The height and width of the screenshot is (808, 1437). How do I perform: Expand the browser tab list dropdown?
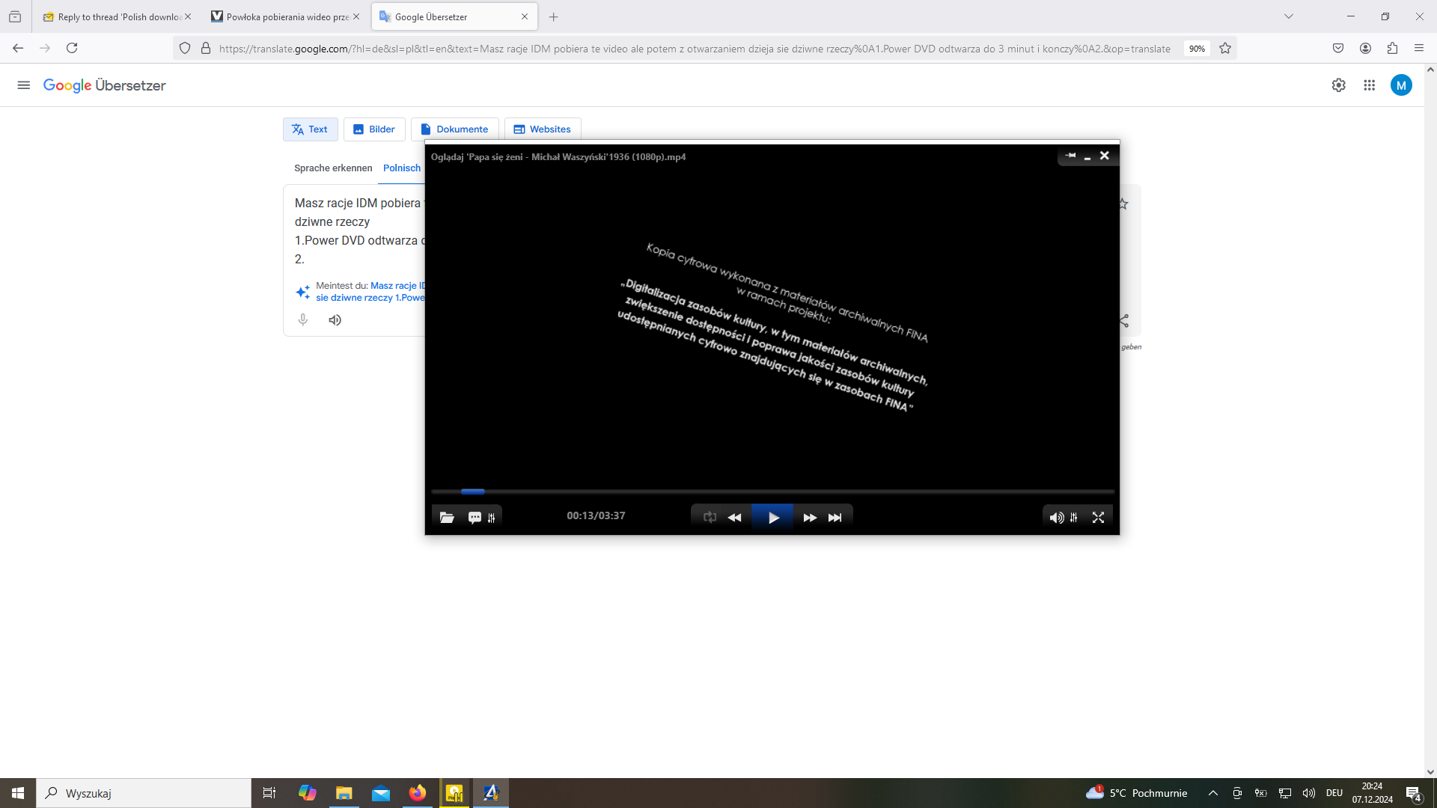pyautogui.click(x=1288, y=16)
